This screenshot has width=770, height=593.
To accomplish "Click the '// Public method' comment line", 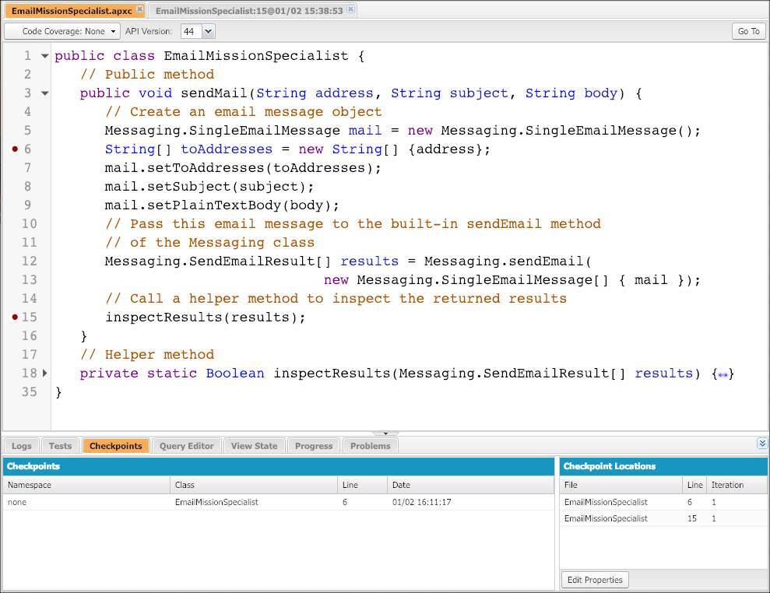I will tap(147, 75).
